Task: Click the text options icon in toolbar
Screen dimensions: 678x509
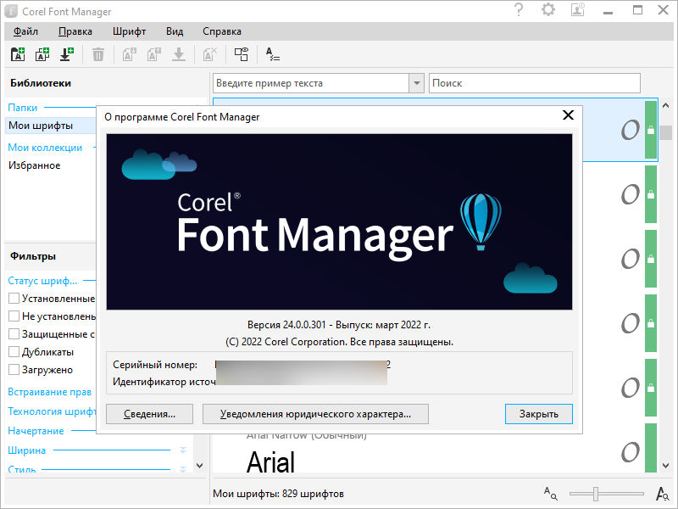Action: pyautogui.click(x=273, y=54)
